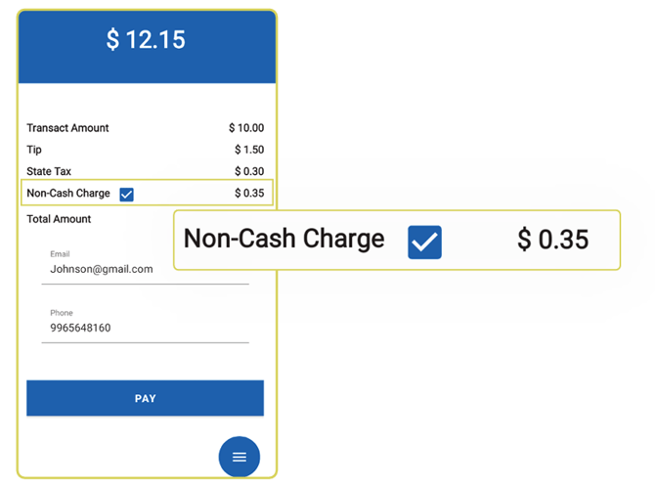Click the $ 10.00 transact amount value
This screenshot has width=655, height=488.
pyautogui.click(x=246, y=128)
